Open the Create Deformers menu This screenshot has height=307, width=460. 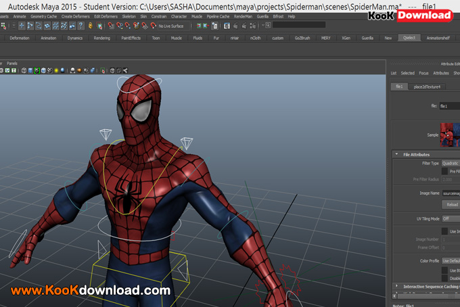[x=75, y=16]
